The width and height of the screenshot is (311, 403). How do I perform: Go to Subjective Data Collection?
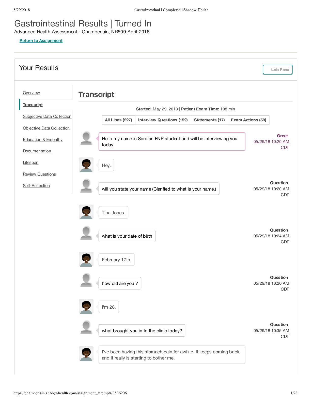(x=47, y=117)
